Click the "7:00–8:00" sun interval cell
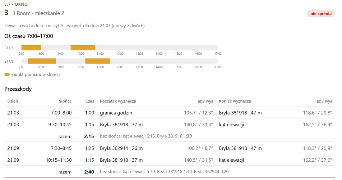 [61, 113]
